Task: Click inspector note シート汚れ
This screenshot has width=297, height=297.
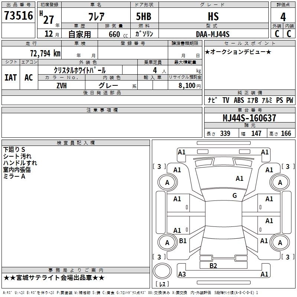Action: (x=17, y=156)
